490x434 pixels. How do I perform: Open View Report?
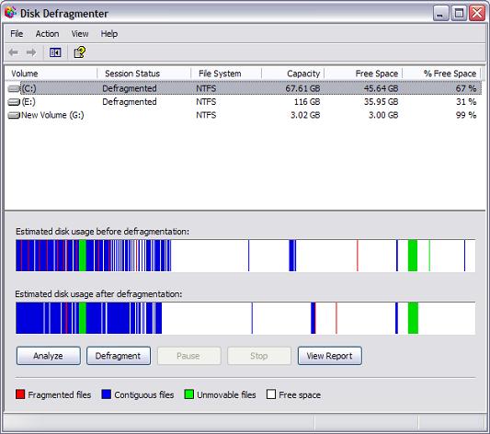point(330,356)
